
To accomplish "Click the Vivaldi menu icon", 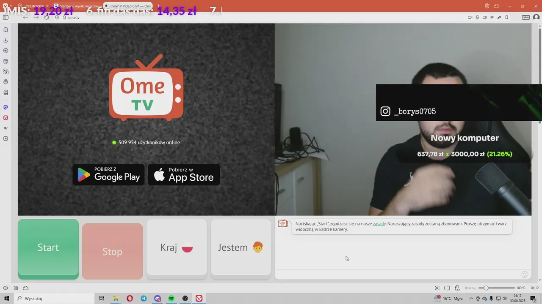I will tap(6, 6).
